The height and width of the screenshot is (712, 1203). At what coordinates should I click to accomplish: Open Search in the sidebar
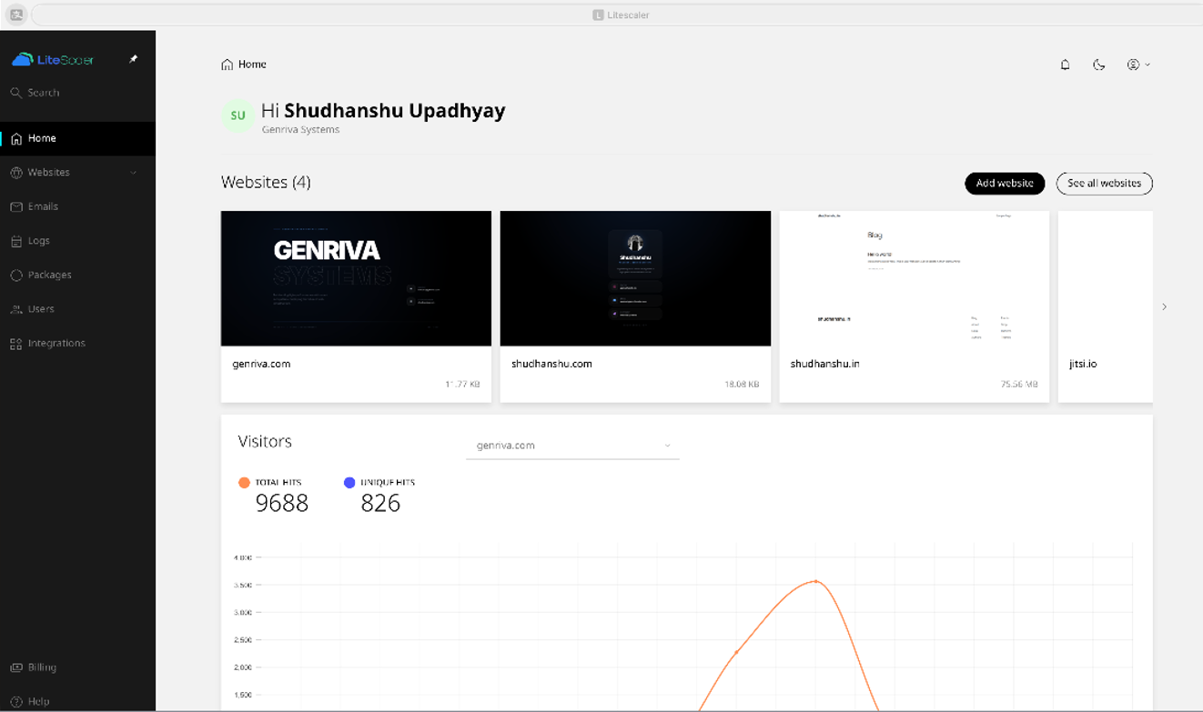pos(41,92)
